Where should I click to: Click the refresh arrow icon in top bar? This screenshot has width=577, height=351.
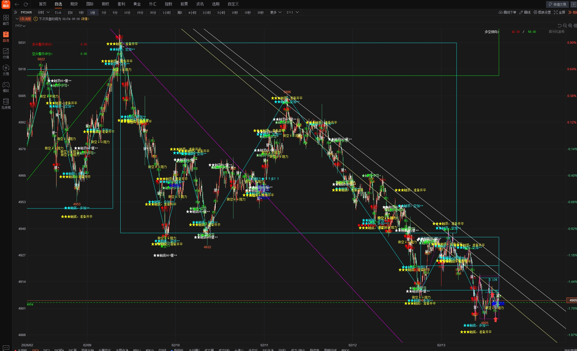click(26, 4)
